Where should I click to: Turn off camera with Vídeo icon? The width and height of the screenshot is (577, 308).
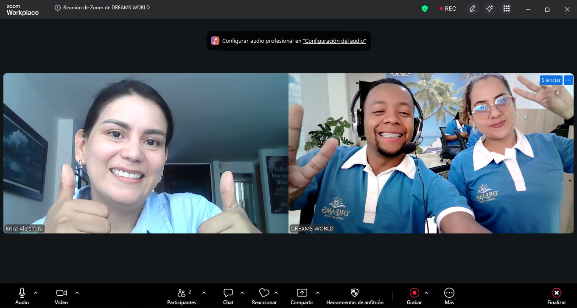61,296
